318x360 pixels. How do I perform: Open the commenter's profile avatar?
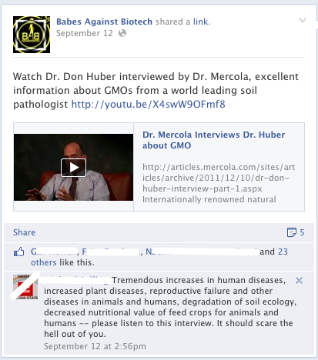25,287
